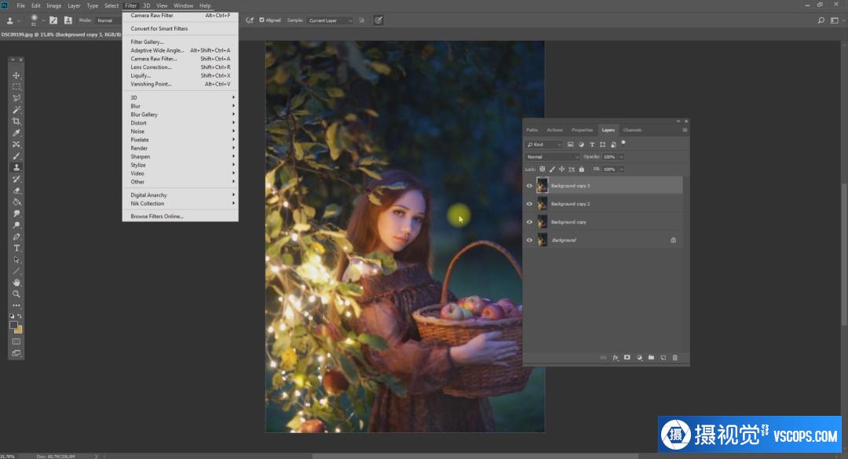Select the Eraser tool
Image resolution: width=848 pixels, height=459 pixels.
16,191
